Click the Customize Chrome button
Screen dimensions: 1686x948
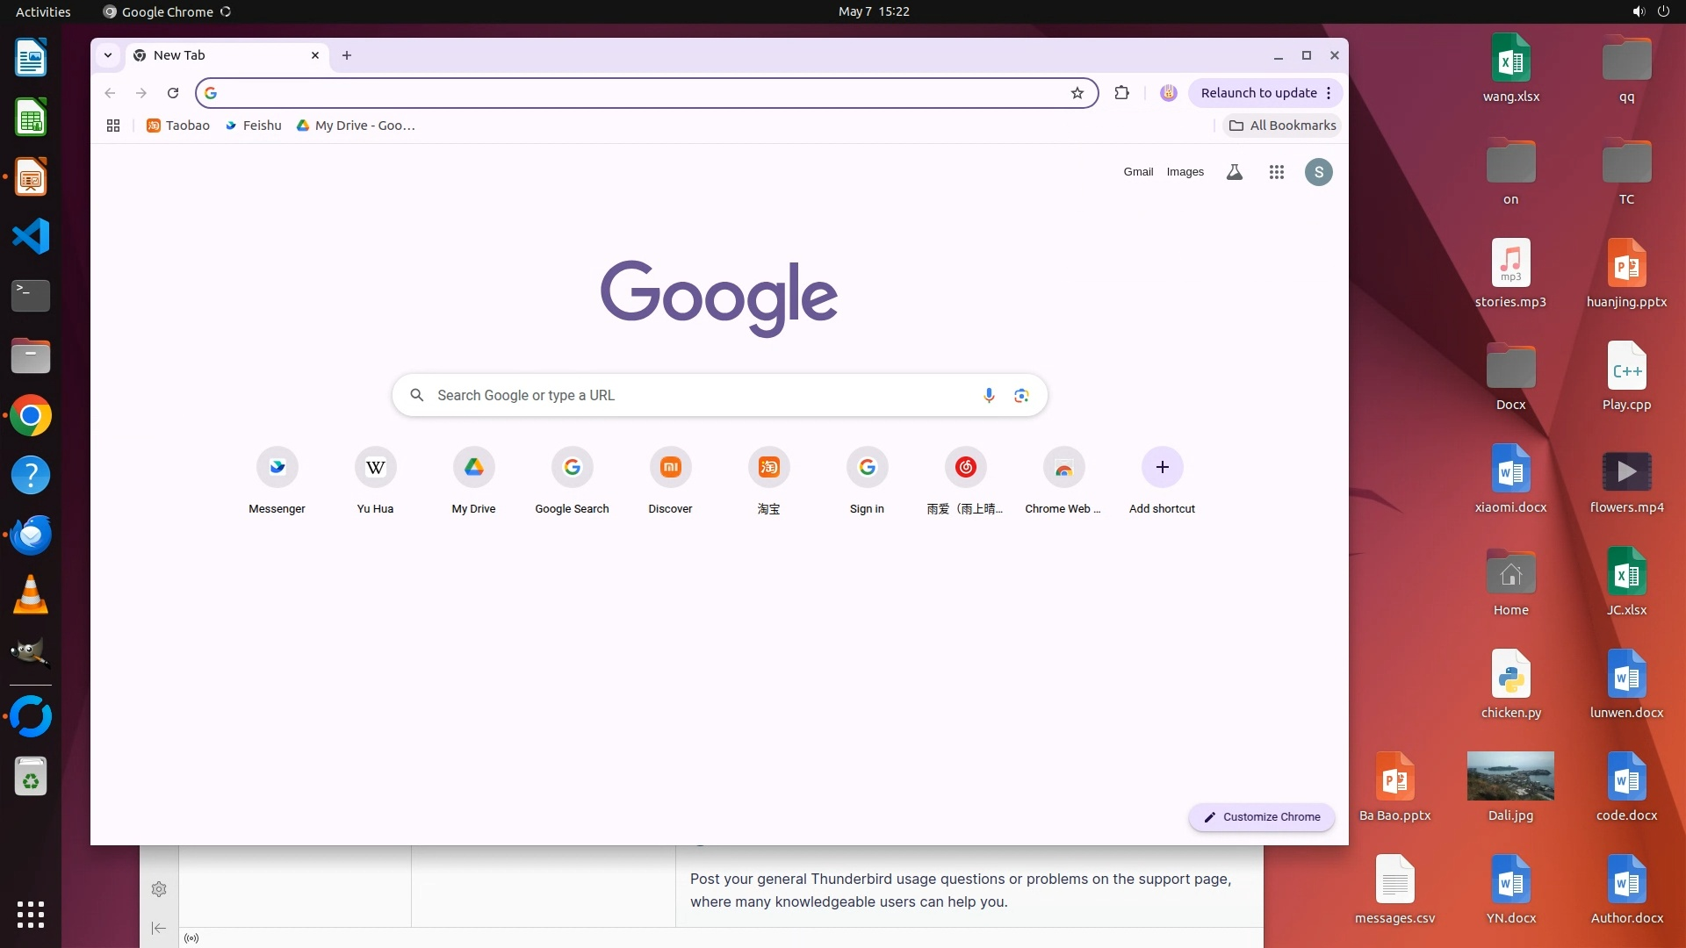click(x=1262, y=816)
